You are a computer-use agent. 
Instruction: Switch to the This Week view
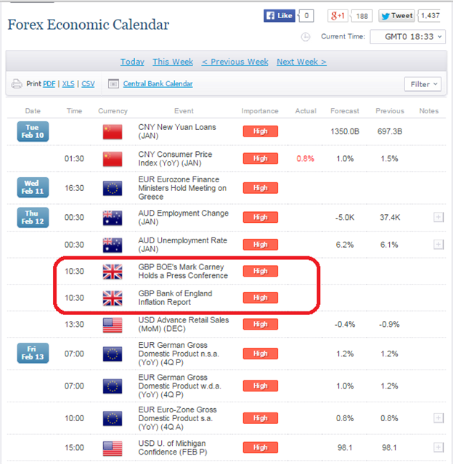click(172, 62)
